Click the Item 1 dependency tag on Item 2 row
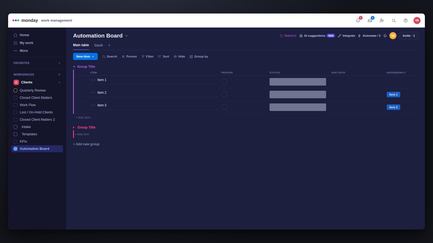The width and height of the screenshot is (433, 243). coord(393,94)
